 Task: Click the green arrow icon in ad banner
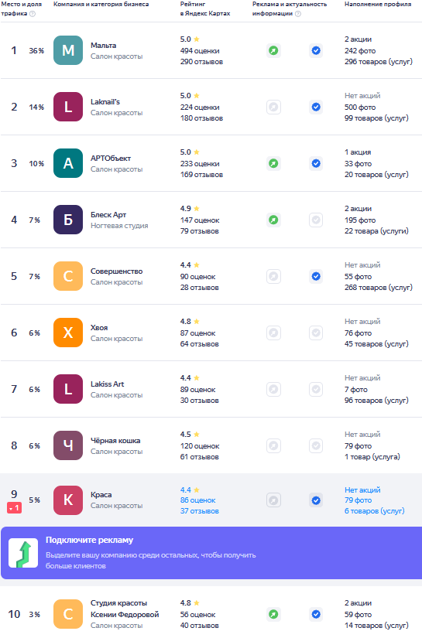coord(23,553)
